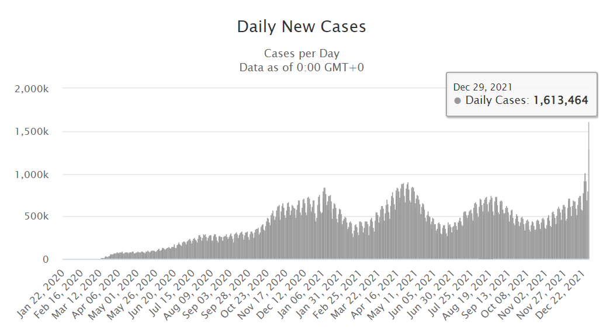Click the 1,500k y-axis label

[34, 131]
